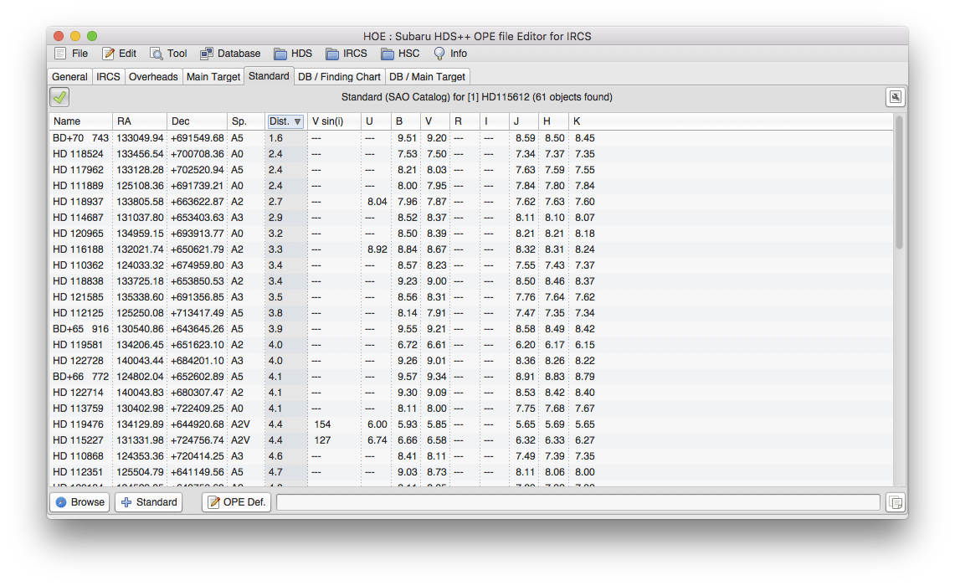Switch to the General tab
This screenshot has height=586, width=955.
pyautogui.click(x=69, y=77)
